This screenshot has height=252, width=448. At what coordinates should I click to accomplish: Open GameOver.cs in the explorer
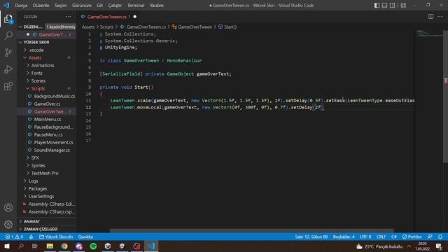point(47,104)
